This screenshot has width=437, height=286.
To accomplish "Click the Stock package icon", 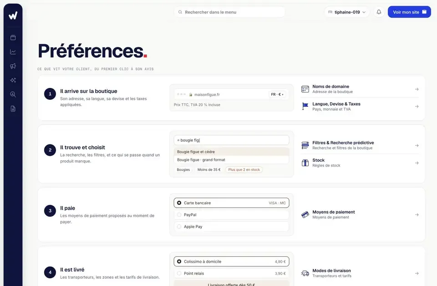I will pyautogui.click(x=305, y=163).
